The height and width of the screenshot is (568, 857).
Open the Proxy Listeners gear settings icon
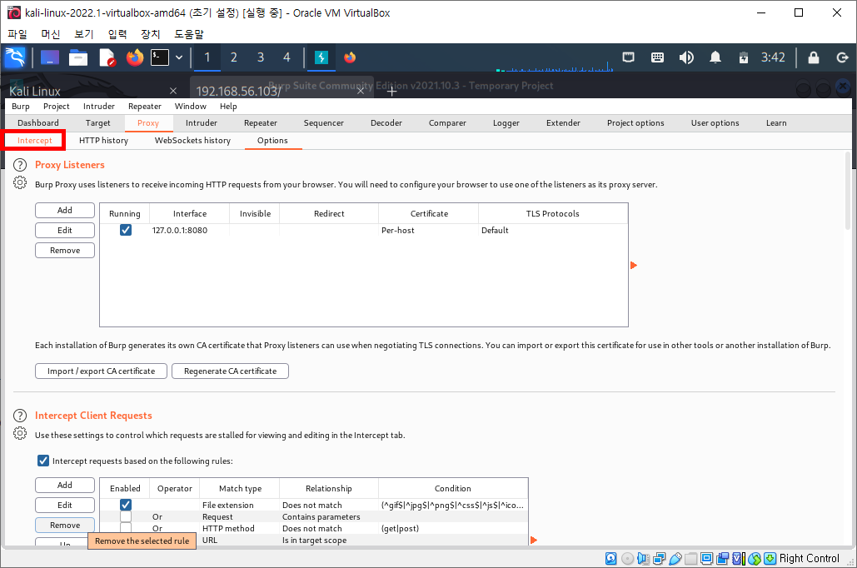tap(20, 183)
